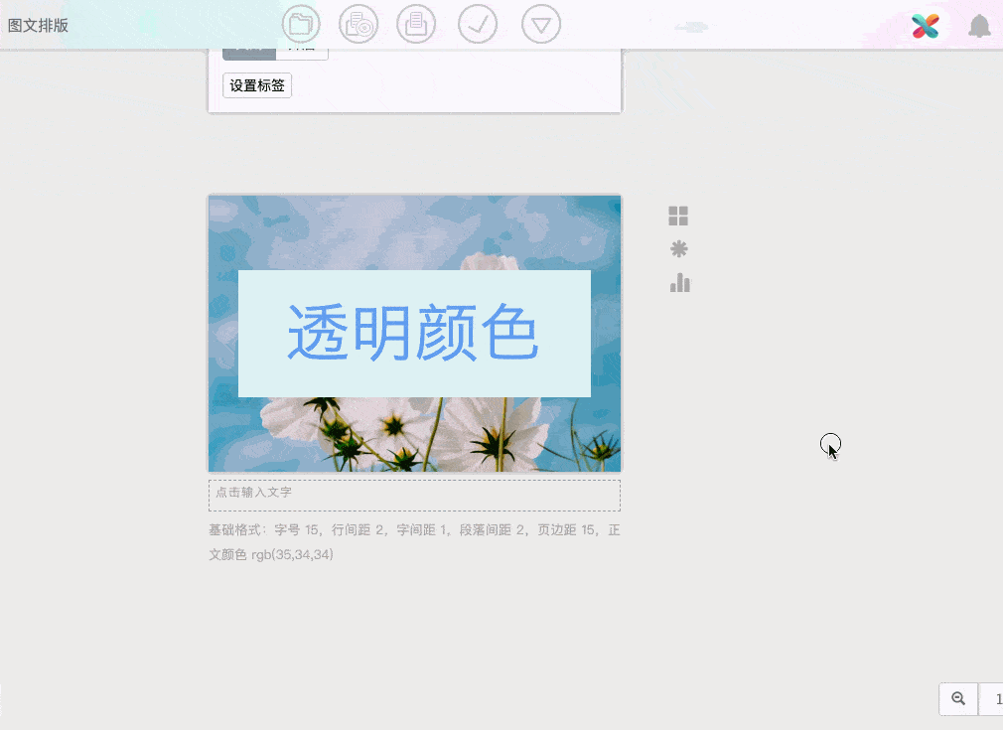Click the zoom out magnifier button
The width and height of the screenshot is (1003, 730).
click(958, 699)
